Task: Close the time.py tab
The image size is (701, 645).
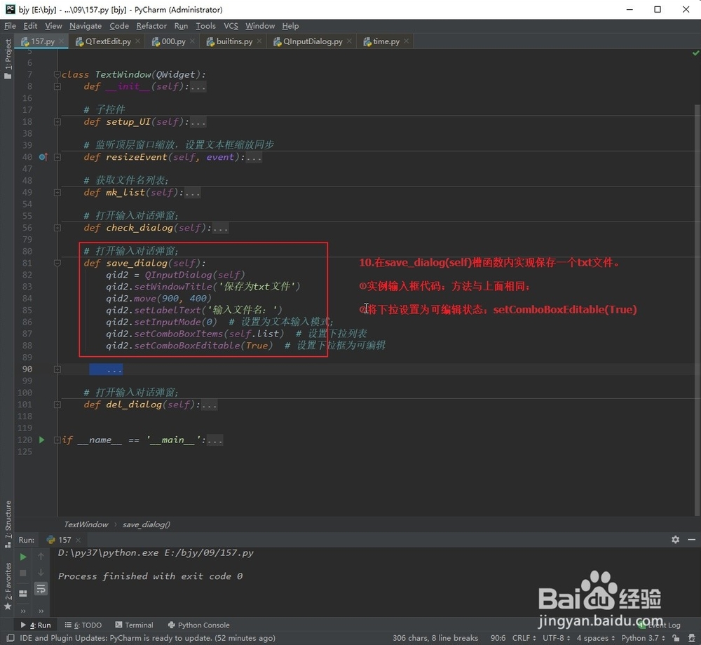Action: coord(406,41)
